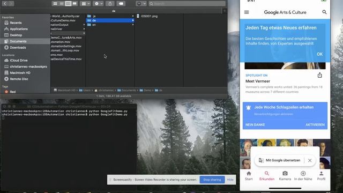Viewport: 343px width, 193px height.
Task: Open the Profil tab
Action: click(321, 176)
